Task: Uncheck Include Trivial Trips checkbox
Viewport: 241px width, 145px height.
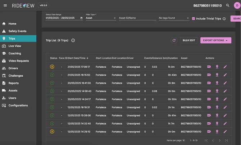Action: pos(194,18)
